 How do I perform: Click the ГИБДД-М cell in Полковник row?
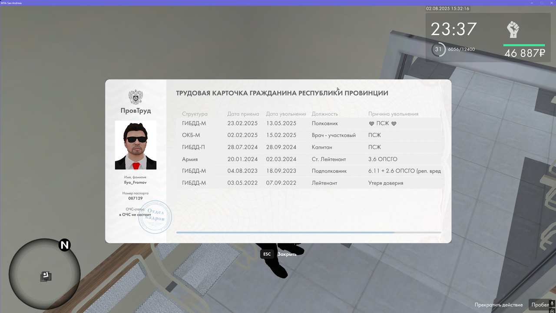click(194, 124)
